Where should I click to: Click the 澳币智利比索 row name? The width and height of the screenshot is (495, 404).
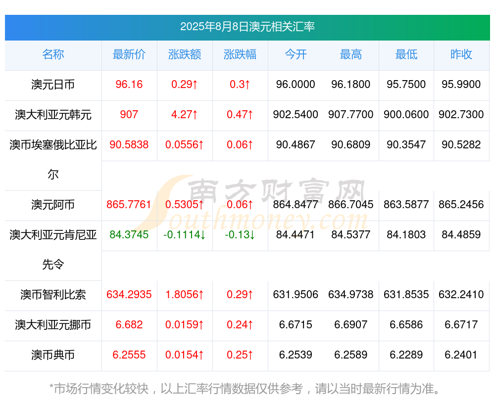point(53,295)
